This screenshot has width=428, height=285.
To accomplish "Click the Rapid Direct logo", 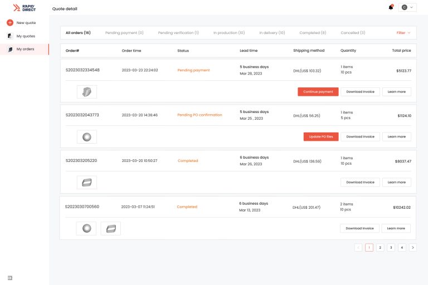I will pyautogui.click(x=25, y=8).
